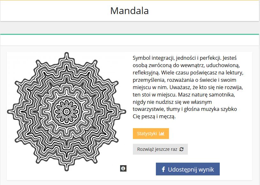This screenshot has height=185, width=260.
Task: Click the Facebook logo on the share button
Action: (x=163, y=169)
